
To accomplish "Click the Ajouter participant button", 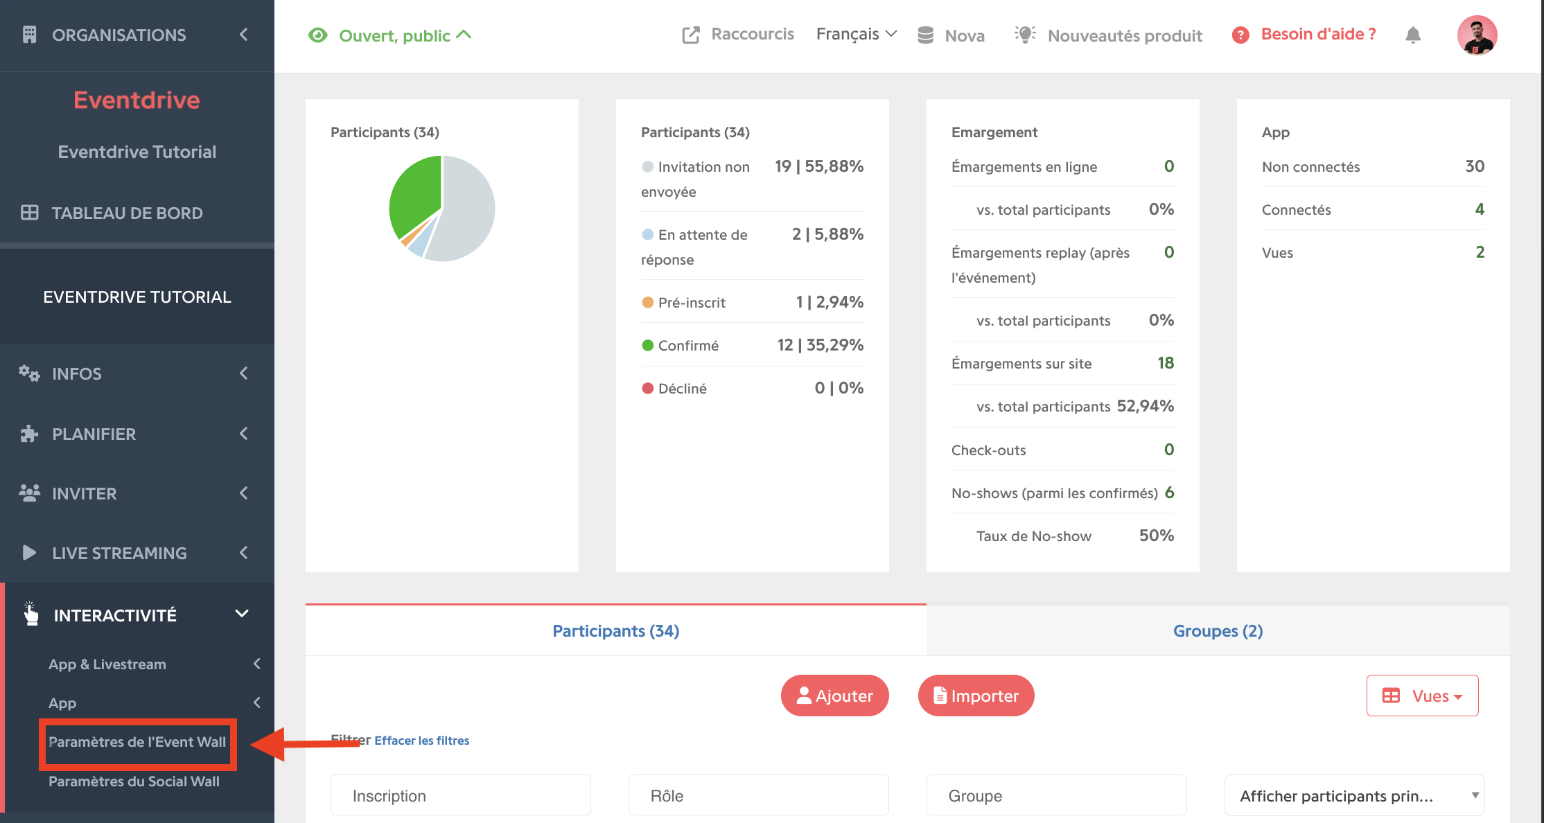I will [x=835, y=696].
